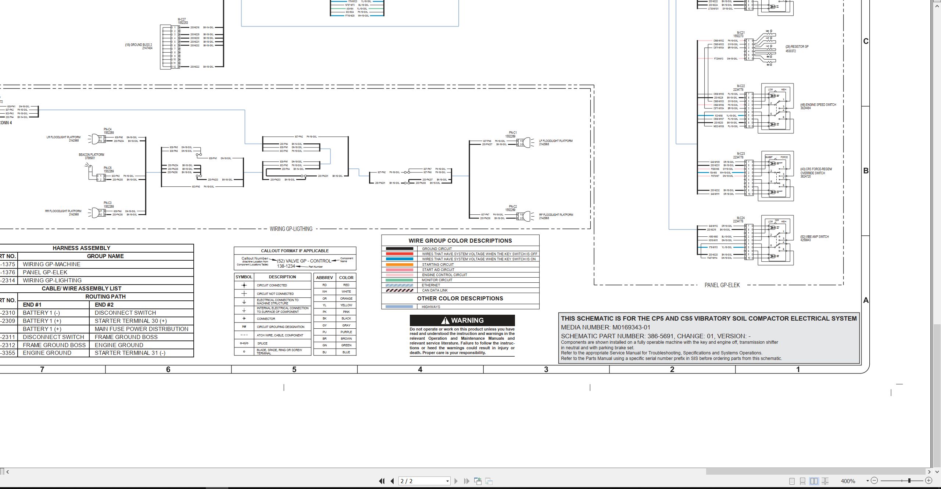
Task: Click the next view icon
Action: [x=489, y=481]
